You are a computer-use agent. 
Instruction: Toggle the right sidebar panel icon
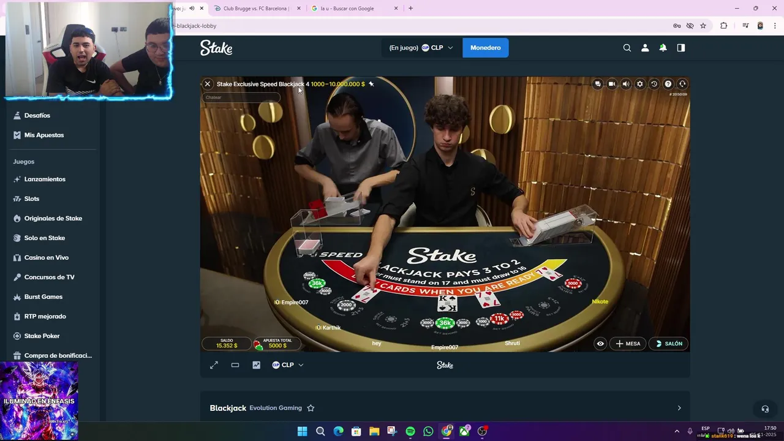(x=680, y=48)
